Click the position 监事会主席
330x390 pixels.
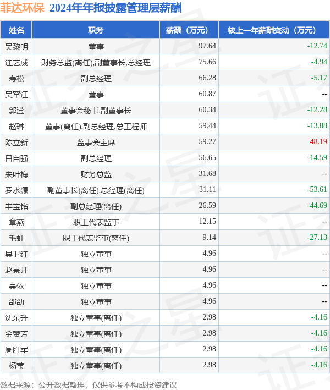(96, 142)
